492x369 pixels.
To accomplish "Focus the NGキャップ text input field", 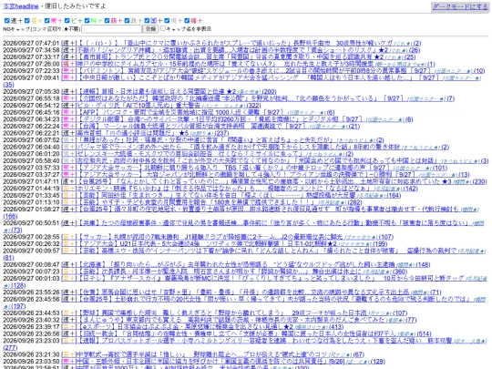I will click(x=111, y=29).
